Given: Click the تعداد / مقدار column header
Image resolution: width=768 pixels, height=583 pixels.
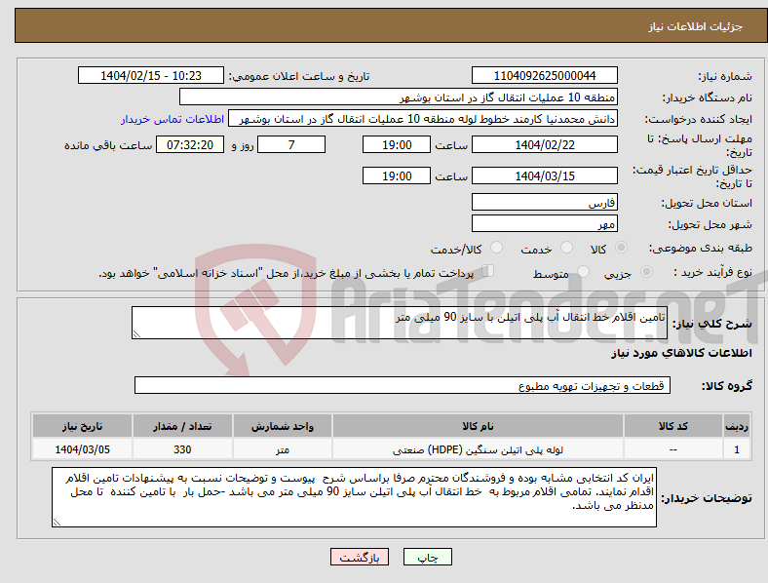Looking at the screenshot, I should (x=182, y=426).
